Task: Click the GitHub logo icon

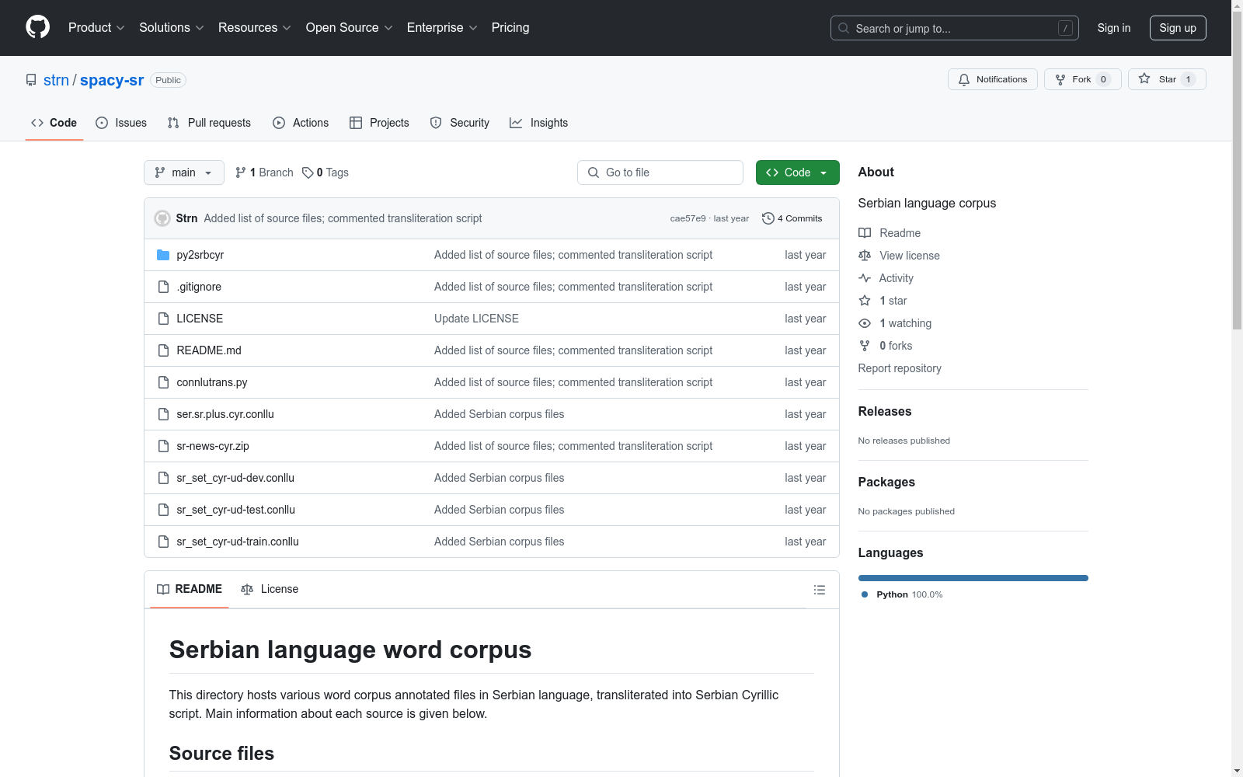Action: tap(37, 27)
